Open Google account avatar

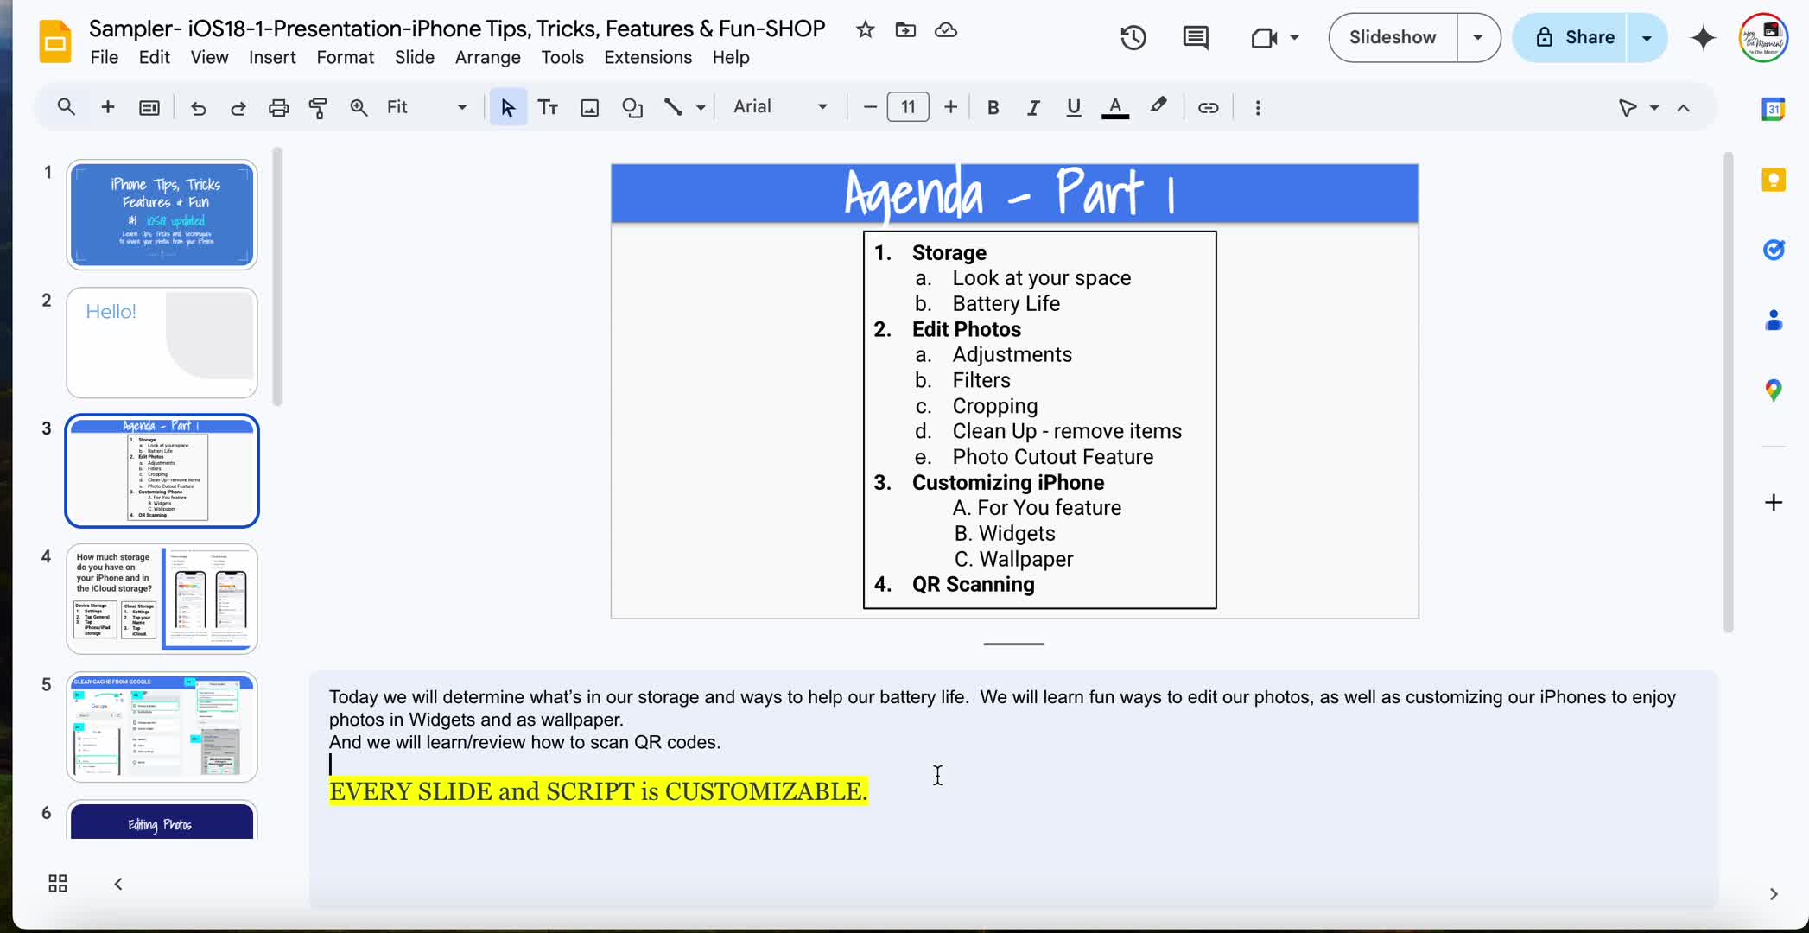[x=1763, y=37]
